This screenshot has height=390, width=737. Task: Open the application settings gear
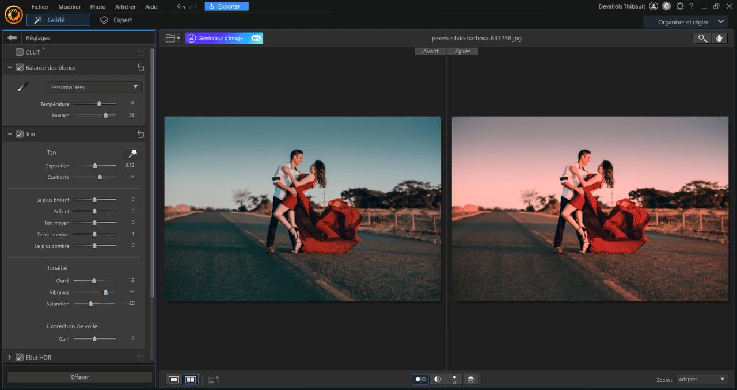pyautogui.click(x=679, y=6)
